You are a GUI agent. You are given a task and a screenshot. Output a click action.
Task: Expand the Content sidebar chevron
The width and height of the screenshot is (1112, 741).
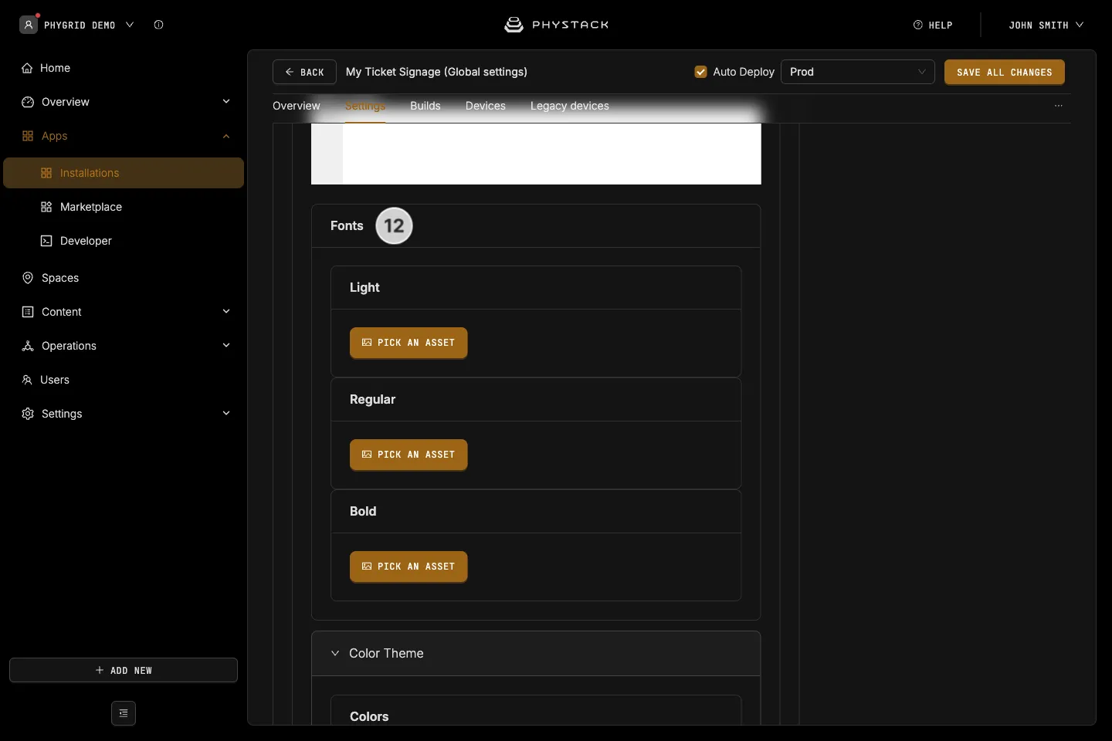tap(226, 312)
